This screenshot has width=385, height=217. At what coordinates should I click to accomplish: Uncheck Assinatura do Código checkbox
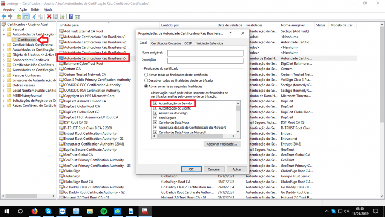pos(155,113)
